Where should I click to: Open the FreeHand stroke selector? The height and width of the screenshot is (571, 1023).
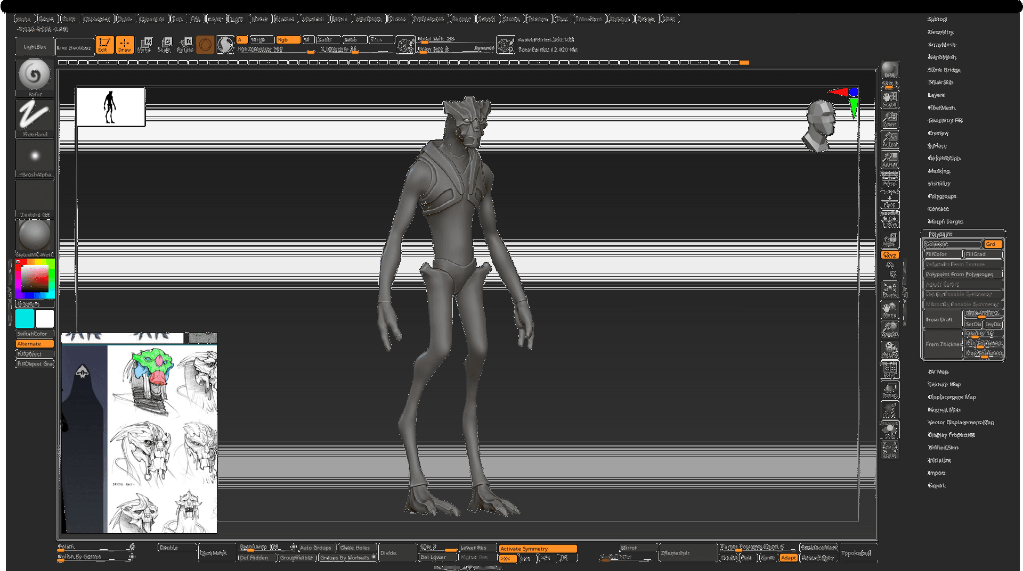click(35, 118)
